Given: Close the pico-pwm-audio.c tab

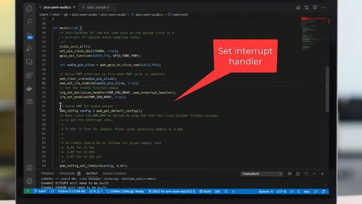Looking at the screenshot, I should [x=74, y=7].
